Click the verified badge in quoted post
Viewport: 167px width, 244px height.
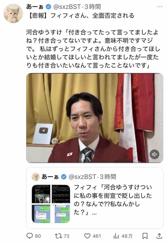64,177
